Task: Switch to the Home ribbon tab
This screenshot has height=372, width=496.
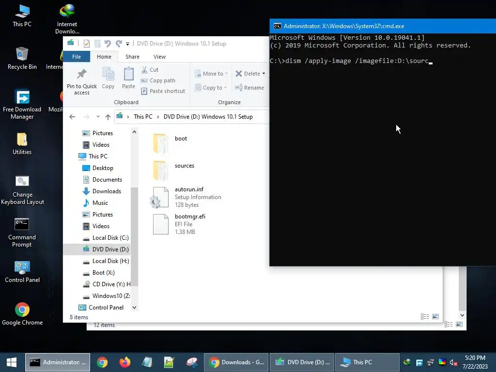Action: (x=104, y=57)
